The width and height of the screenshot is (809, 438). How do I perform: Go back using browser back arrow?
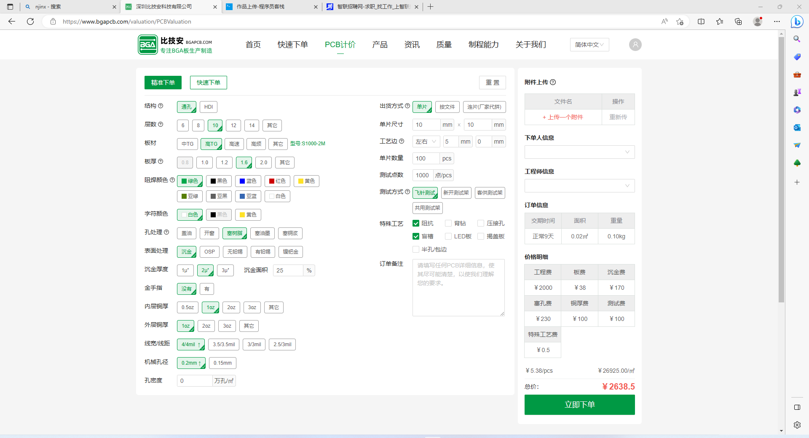(x=12, y=21)
